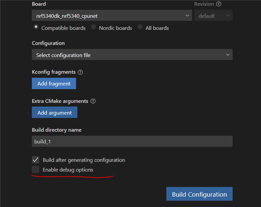Click the Add fragment button
Screen dimensions: 261x207
click(x=54, y=83)
